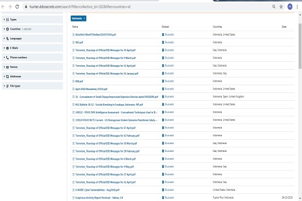Click file icon beside U NCRIC Cyber Vulnerabilities row

pos(74,190)
